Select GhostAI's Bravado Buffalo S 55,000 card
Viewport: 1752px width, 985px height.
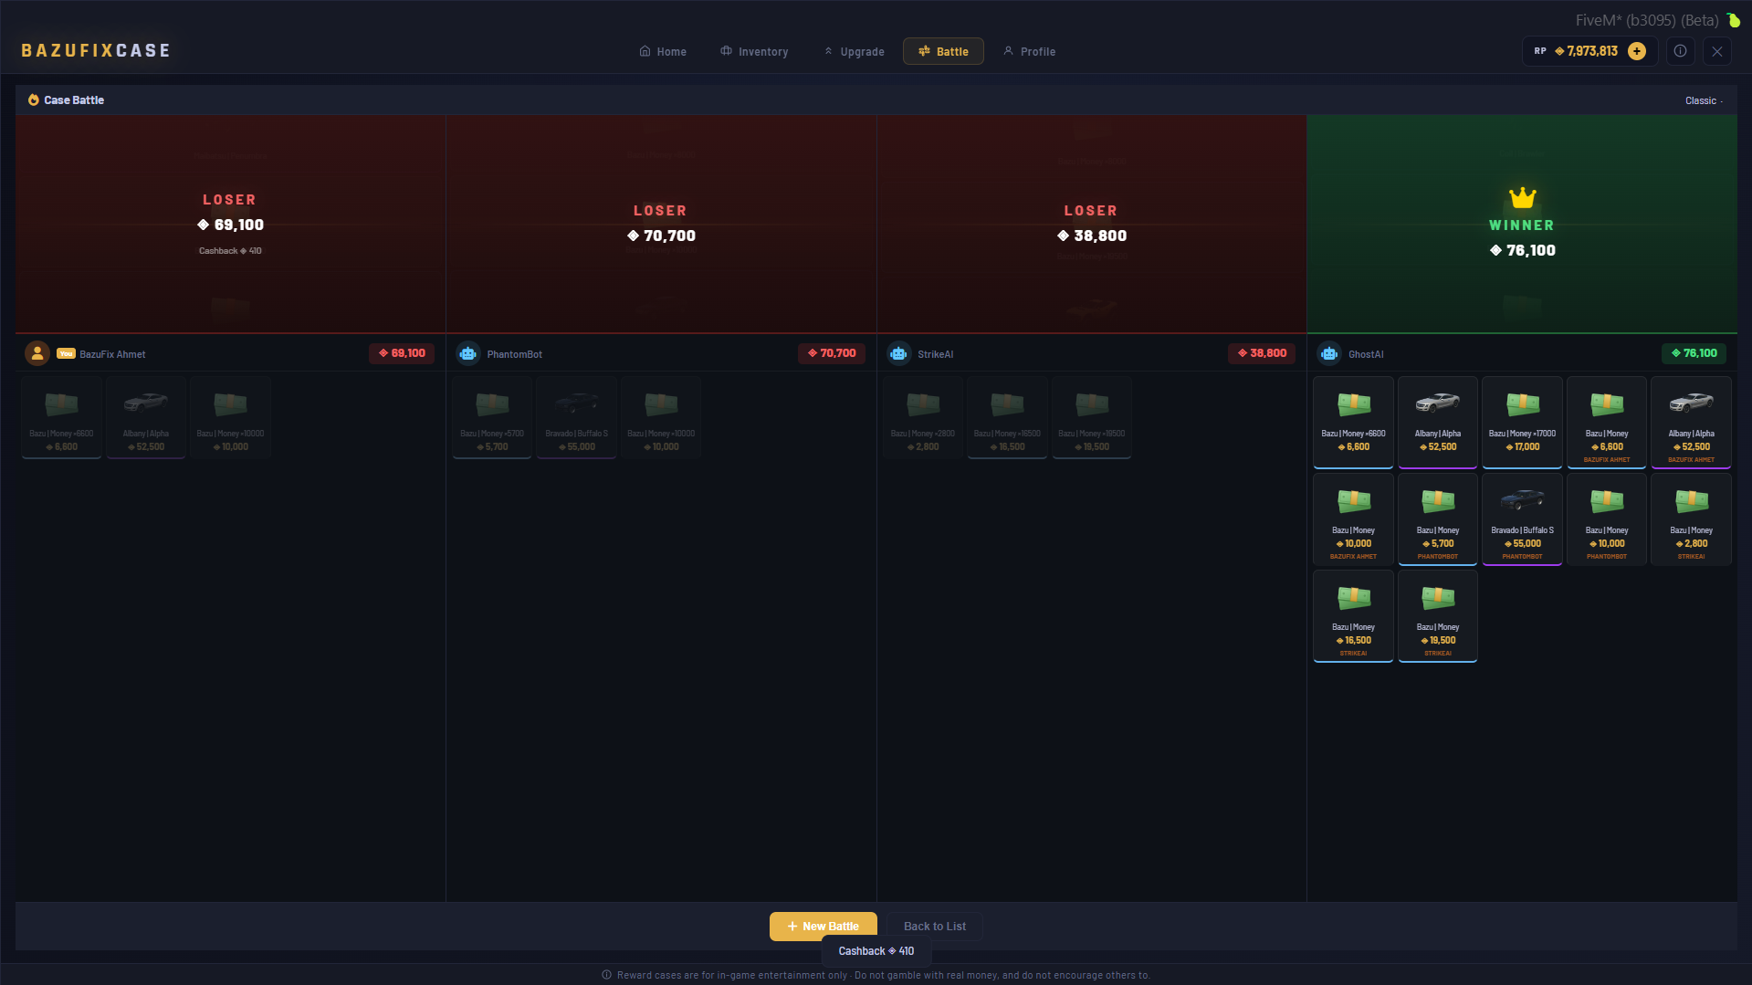point(1522,519)
